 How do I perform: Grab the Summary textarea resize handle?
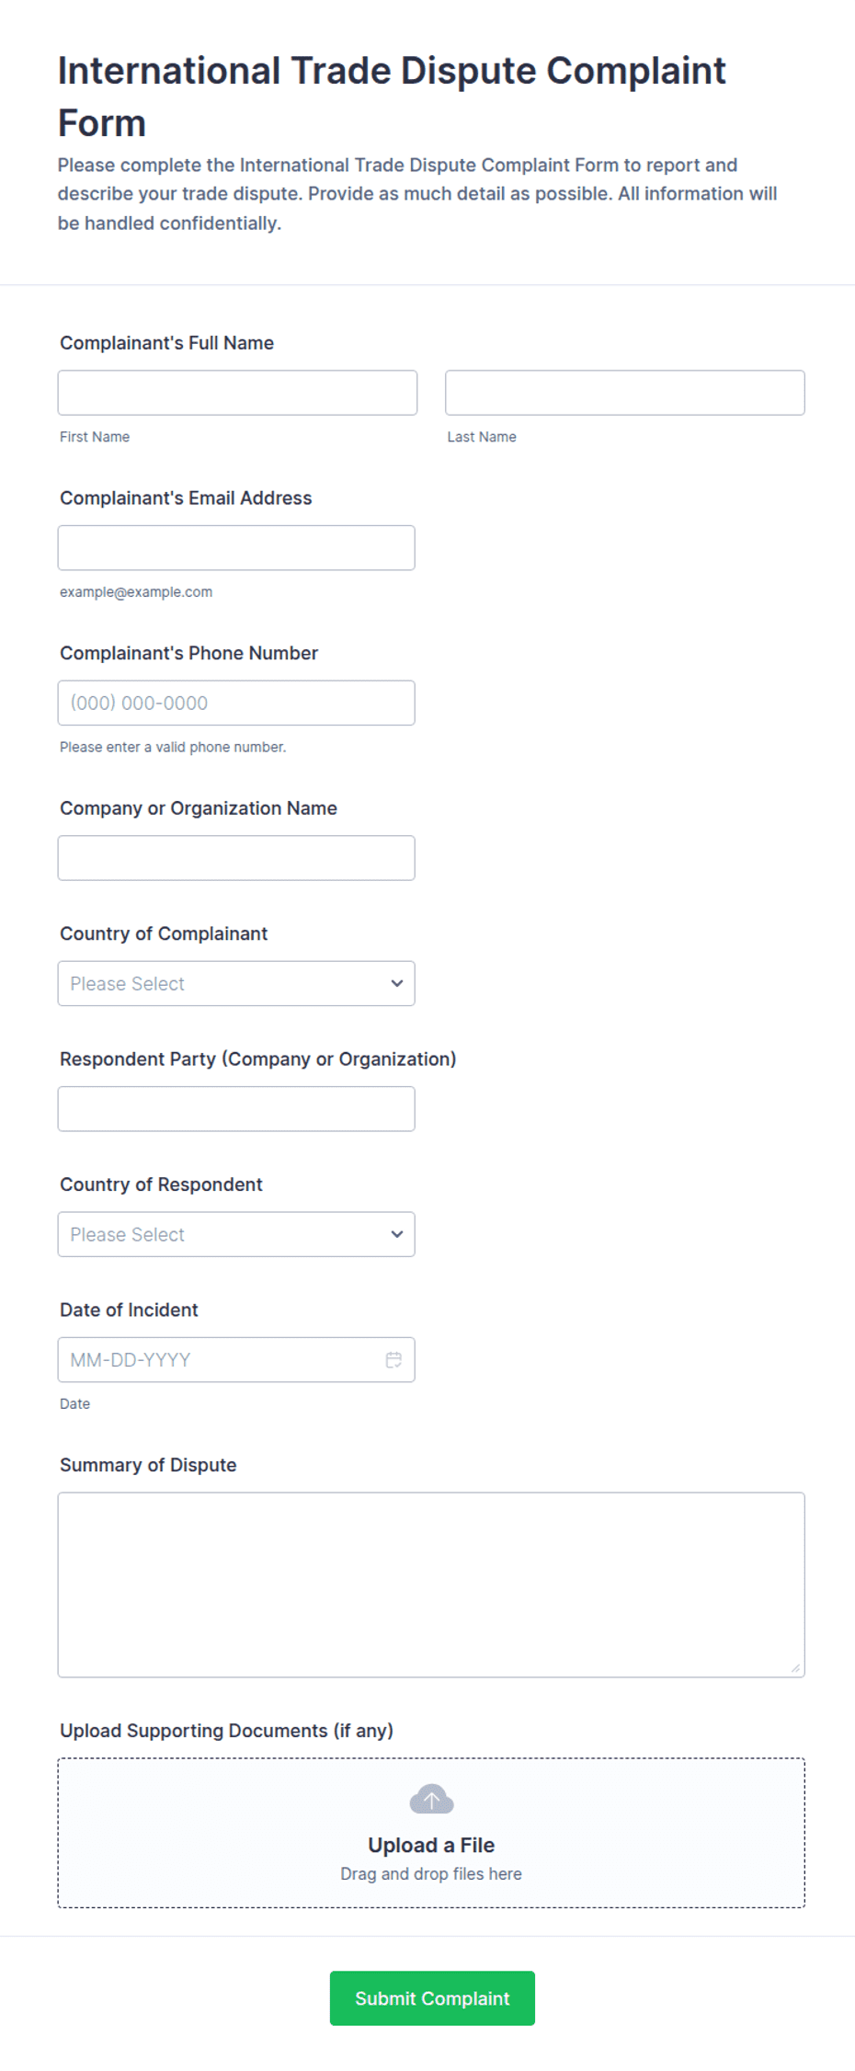point(795,1667)
